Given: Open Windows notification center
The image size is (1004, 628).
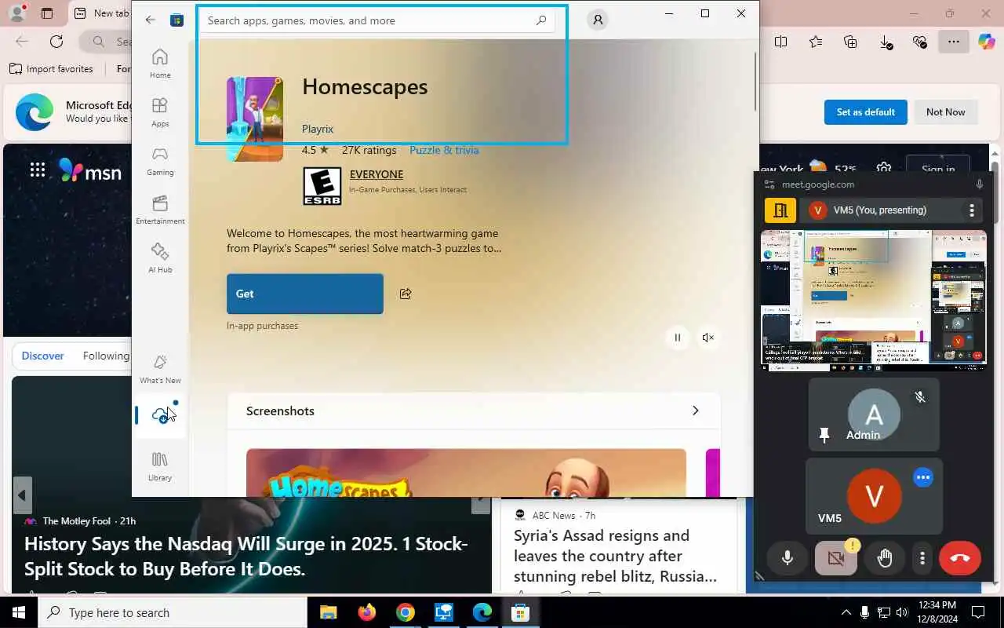Looking at the screenshot, I should click(x=978, y=612).
